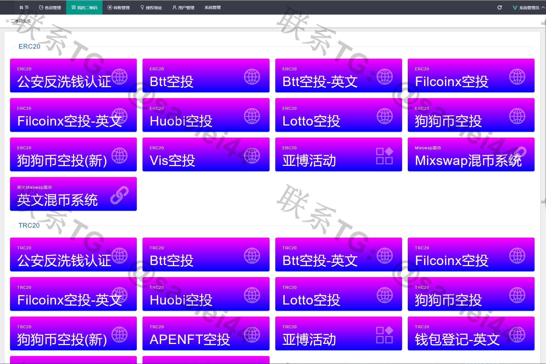Viewport: 546px width, 364px height.
Task: Click the globe icon on ERC20 Lotto空投 card
Action: (385, 116)
